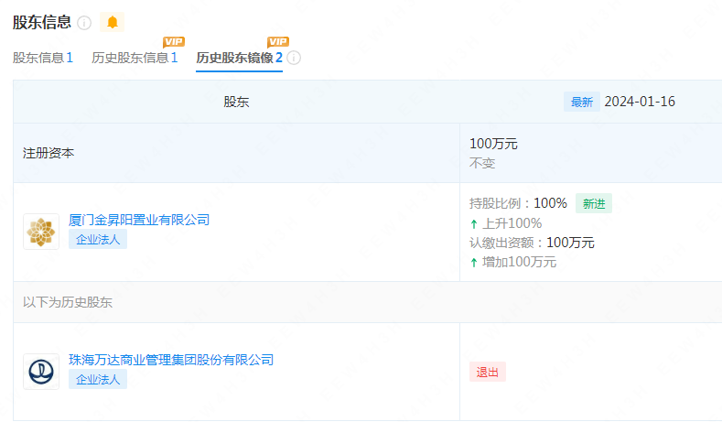Click the red 退出 badge
The height and width of the screenshot is (422, 722).
pos(487,372)
